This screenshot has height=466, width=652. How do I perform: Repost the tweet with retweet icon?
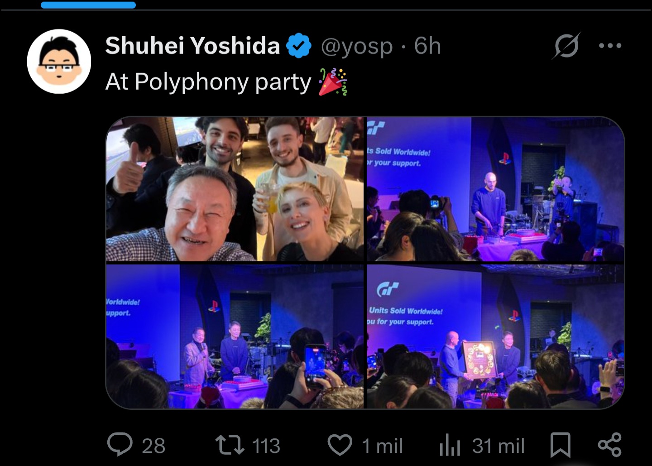(x=229, y=445)
